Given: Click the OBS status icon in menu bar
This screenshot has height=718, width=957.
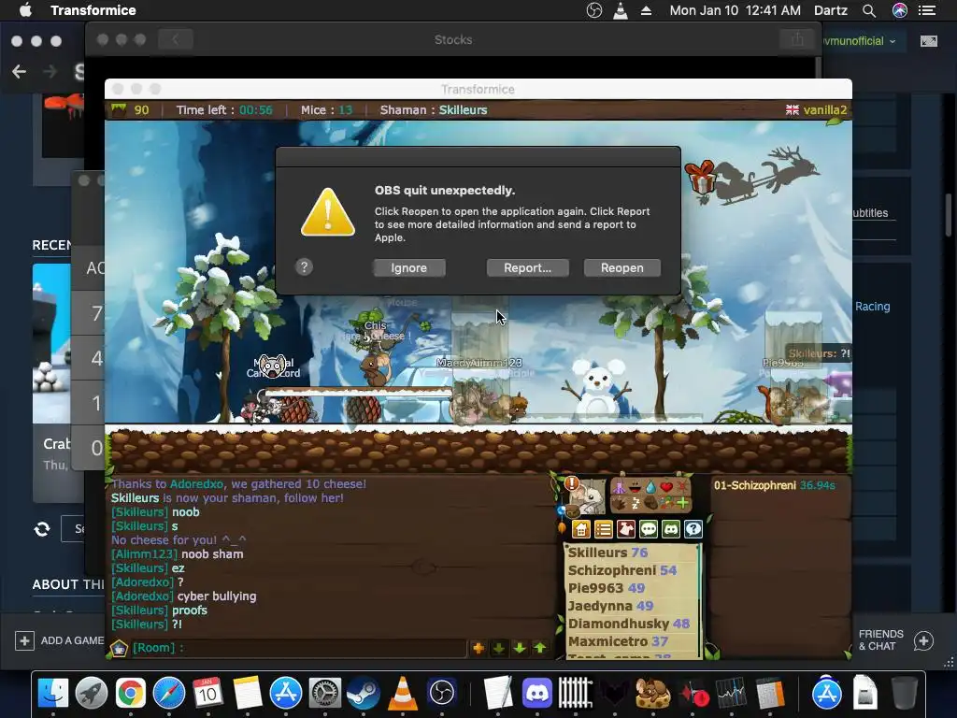Looking at the screenshot, I should coord(593,10).
